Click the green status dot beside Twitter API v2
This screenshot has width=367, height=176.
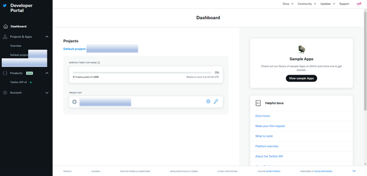coord(31,82)
